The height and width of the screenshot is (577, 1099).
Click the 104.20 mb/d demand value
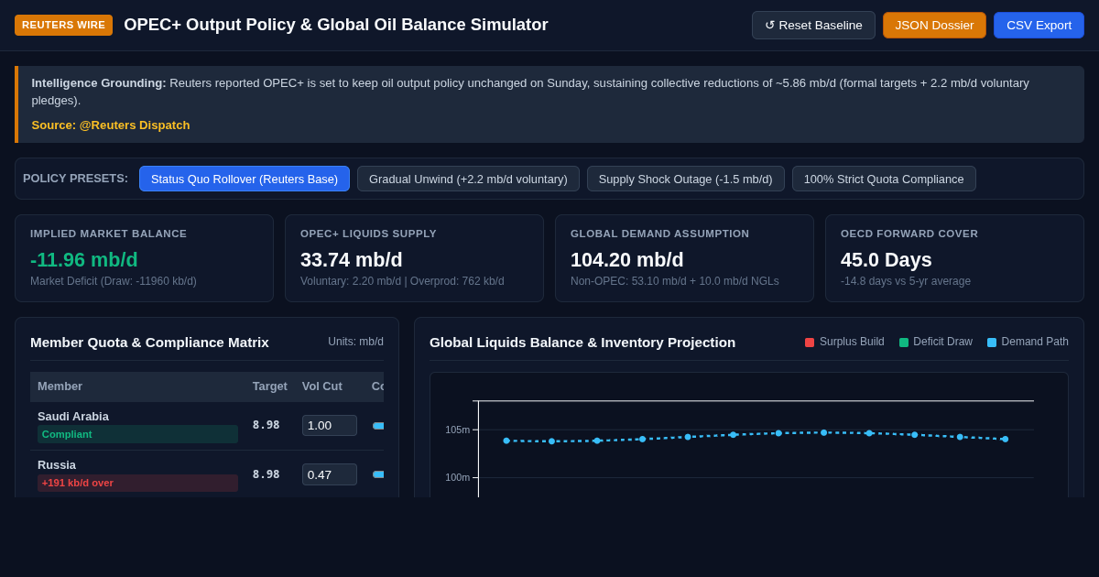(x=627, y=259)
